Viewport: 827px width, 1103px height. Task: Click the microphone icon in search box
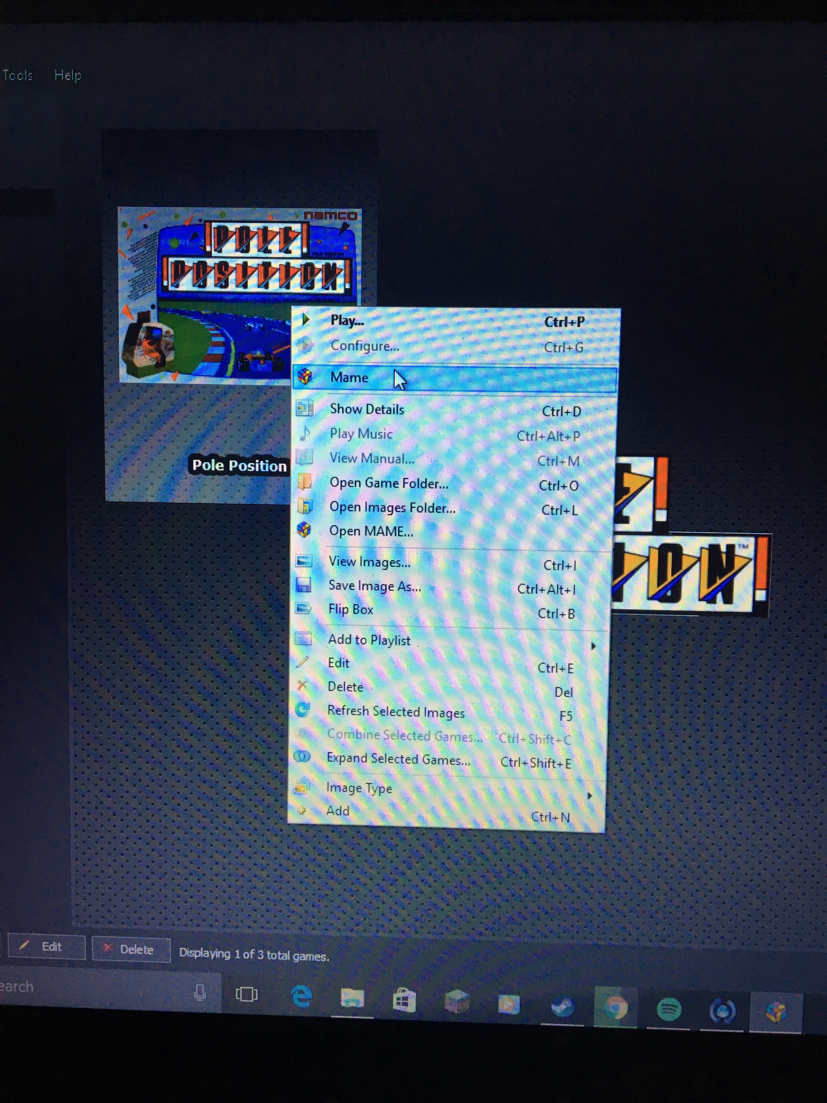coord(200,992)
